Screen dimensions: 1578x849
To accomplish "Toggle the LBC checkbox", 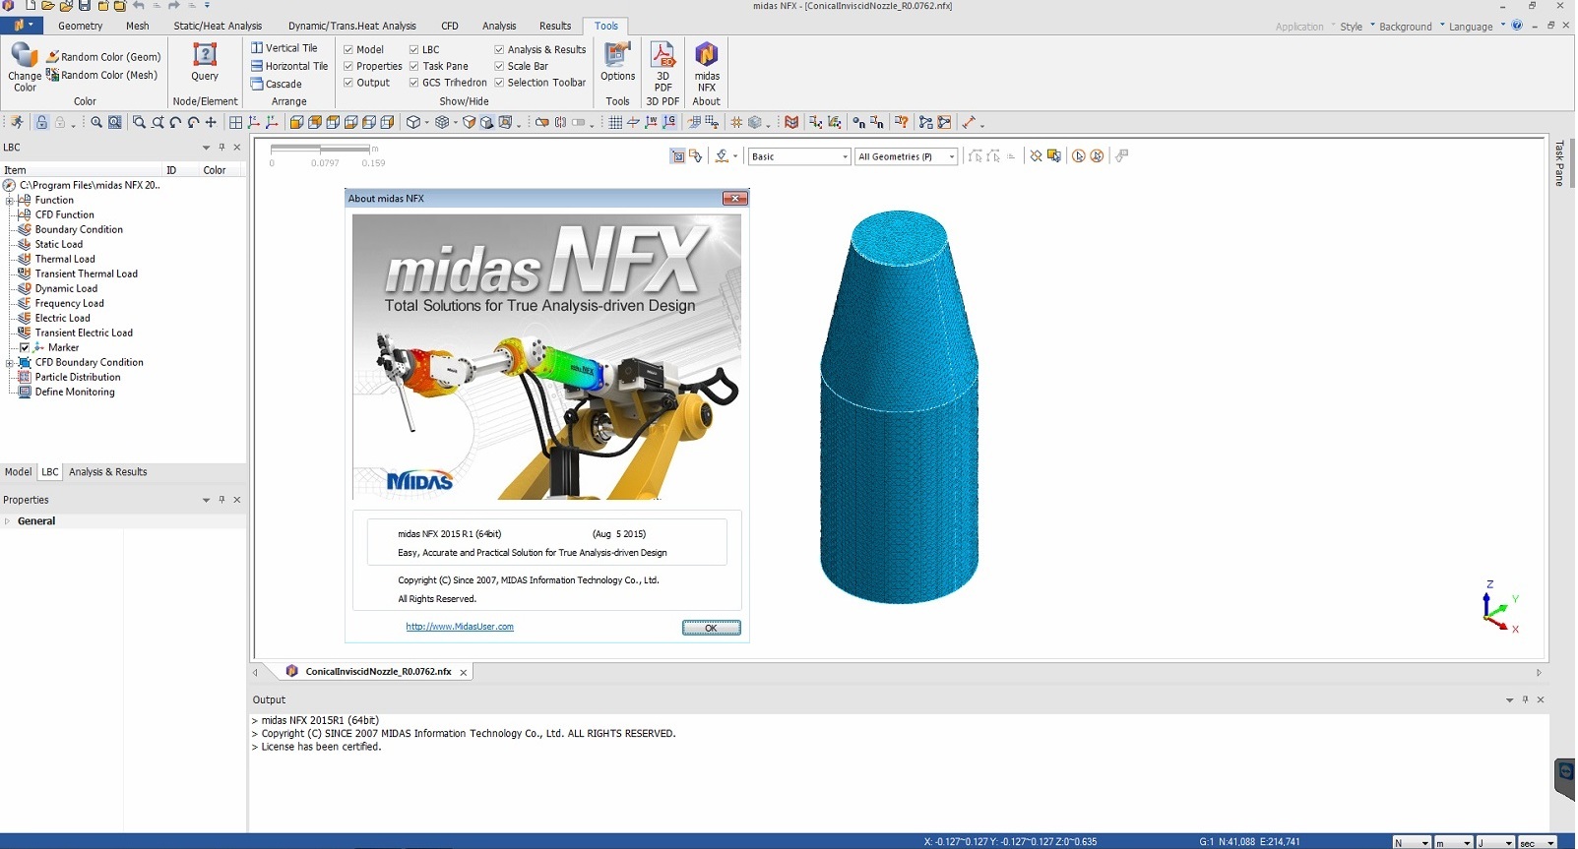I will point(414,49).
